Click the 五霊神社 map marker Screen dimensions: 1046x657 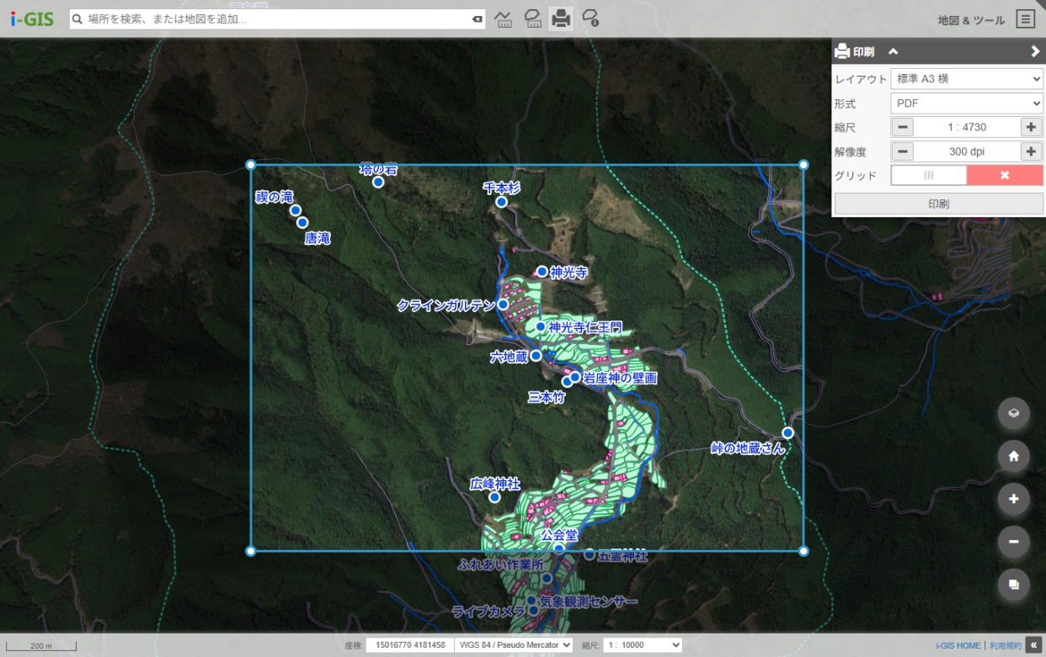click(590, 554)
